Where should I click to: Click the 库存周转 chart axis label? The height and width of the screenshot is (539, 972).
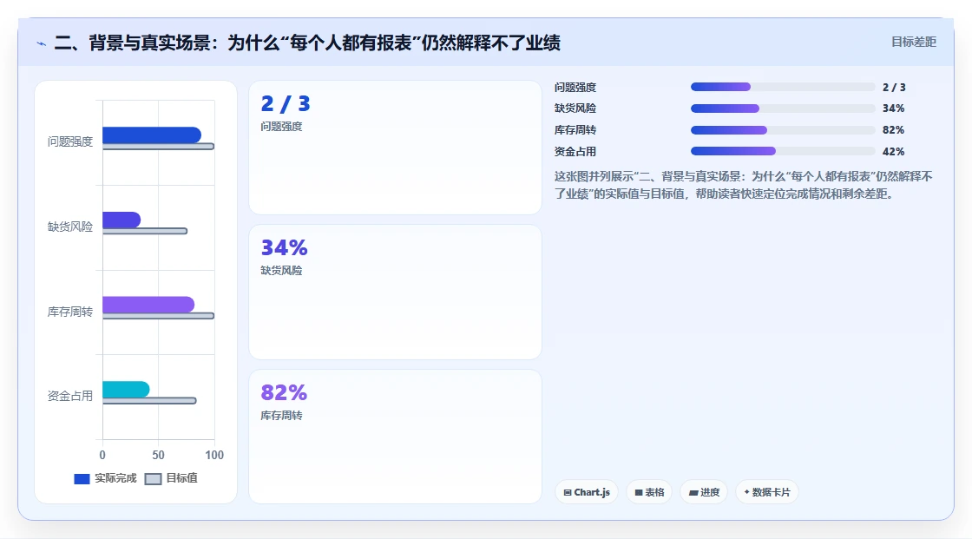(x=70, y=312)
